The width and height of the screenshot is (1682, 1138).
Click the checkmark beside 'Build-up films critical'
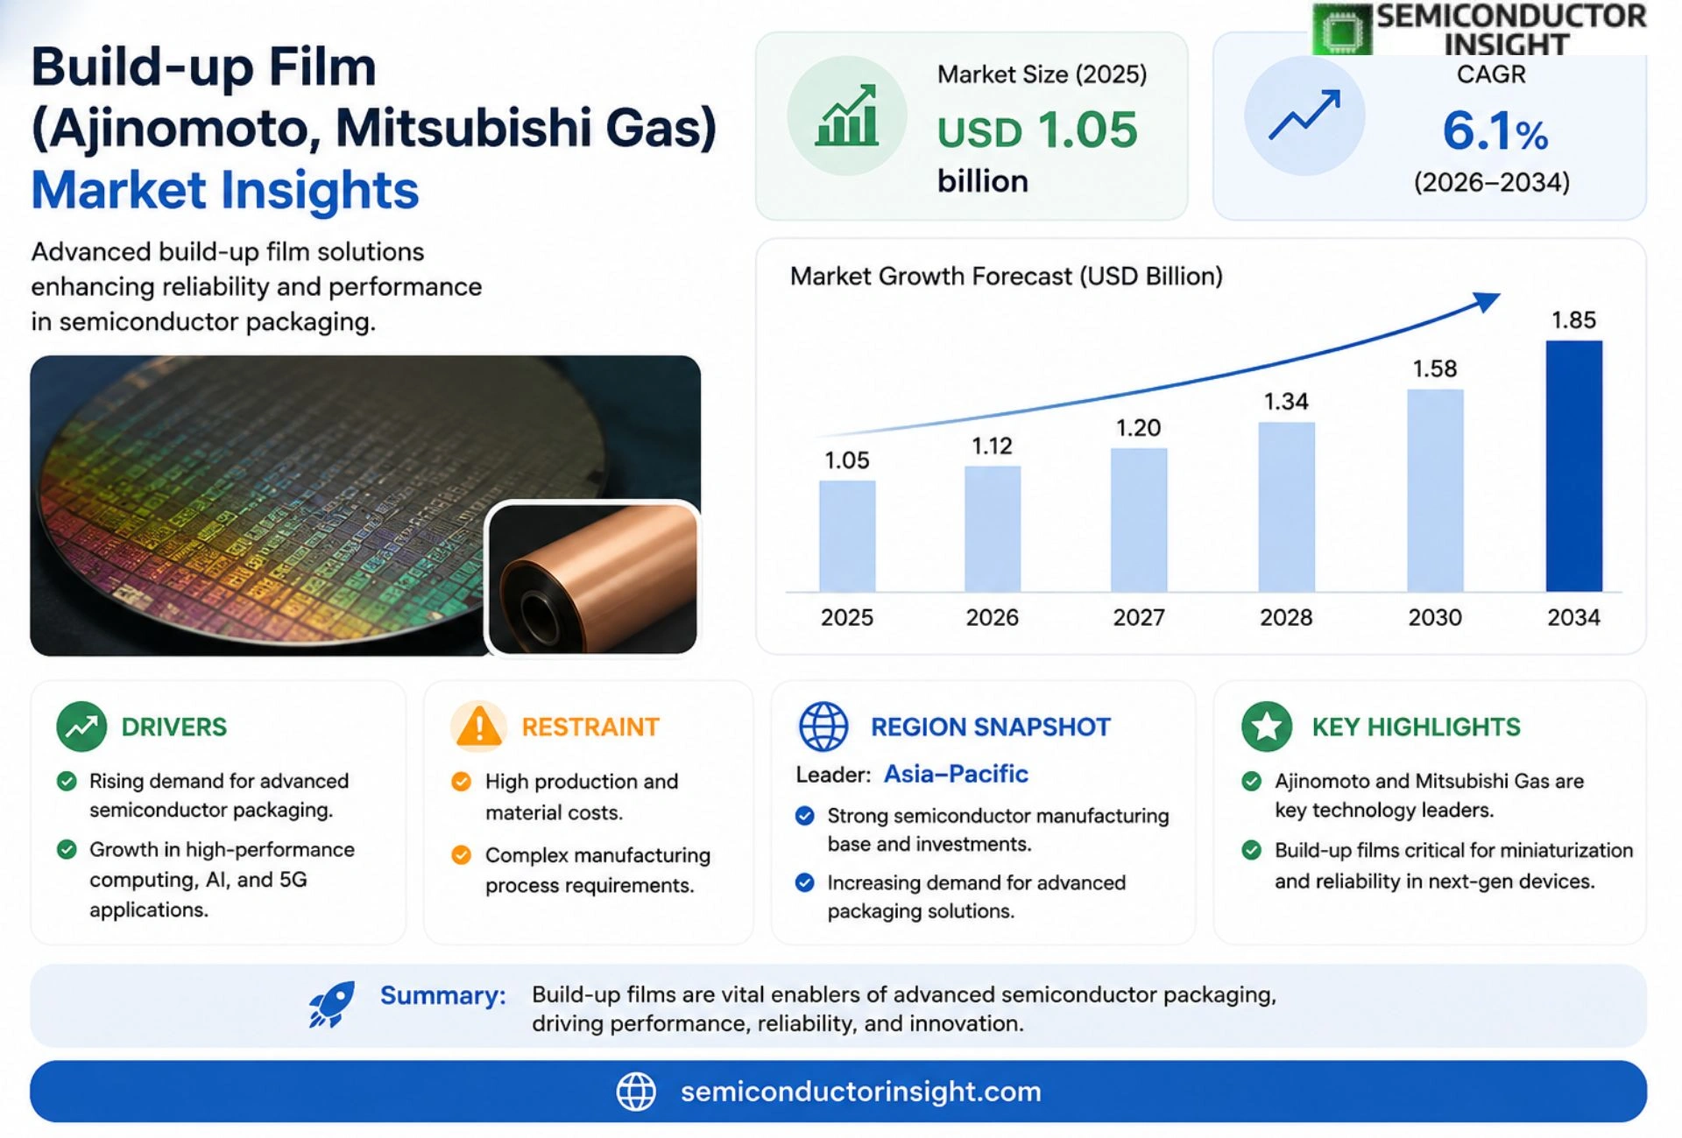tap(1252, 850)
